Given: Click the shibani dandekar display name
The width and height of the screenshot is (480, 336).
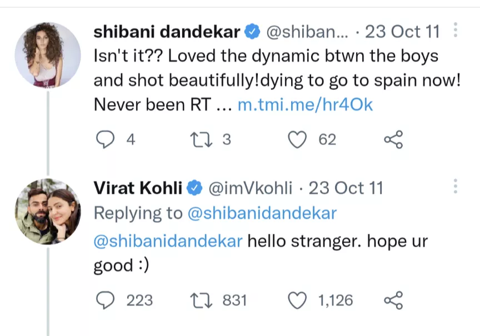Looking at the screenshot, I should (167, 32).
